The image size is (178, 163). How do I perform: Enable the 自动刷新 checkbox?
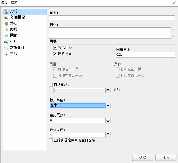pos(51,85)
